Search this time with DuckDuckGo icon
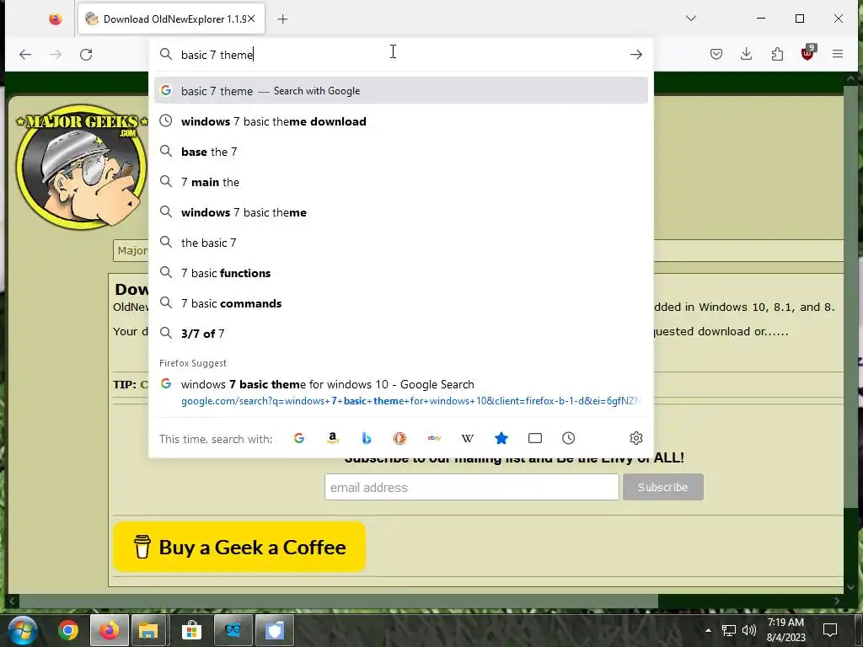The width and height of the screenshot is (863, 647). click(399, 438)
